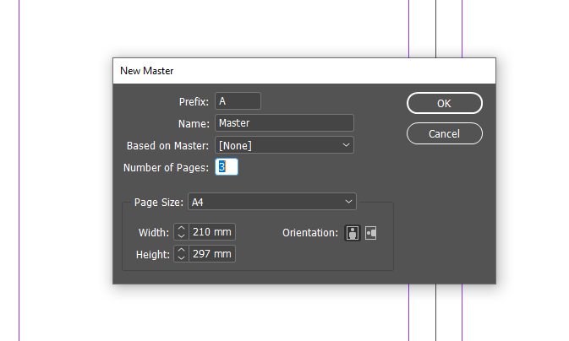Viewport: 569px width, 341px height.
Task: Select portrait orientation icon
Action: point(352,232)
